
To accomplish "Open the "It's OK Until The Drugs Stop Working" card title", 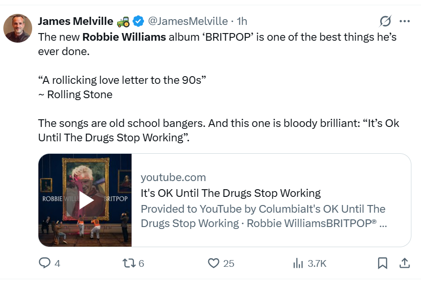I will click(230, 194).
